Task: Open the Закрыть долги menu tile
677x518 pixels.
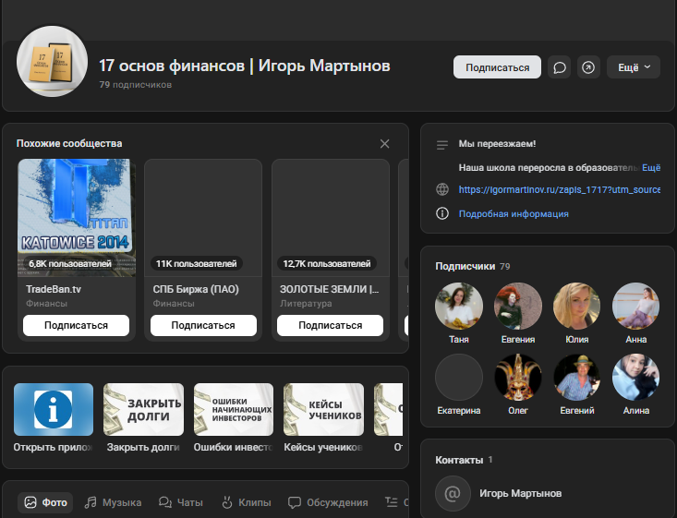Action: 143,409
